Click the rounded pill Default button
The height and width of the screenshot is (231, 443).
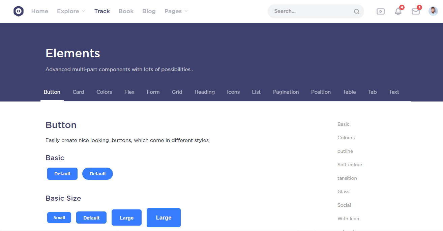[97, 174]
